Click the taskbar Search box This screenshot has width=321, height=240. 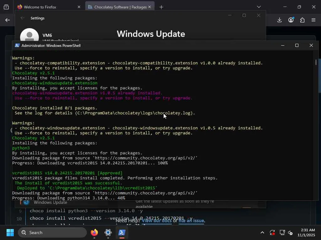tap(52, 232)
